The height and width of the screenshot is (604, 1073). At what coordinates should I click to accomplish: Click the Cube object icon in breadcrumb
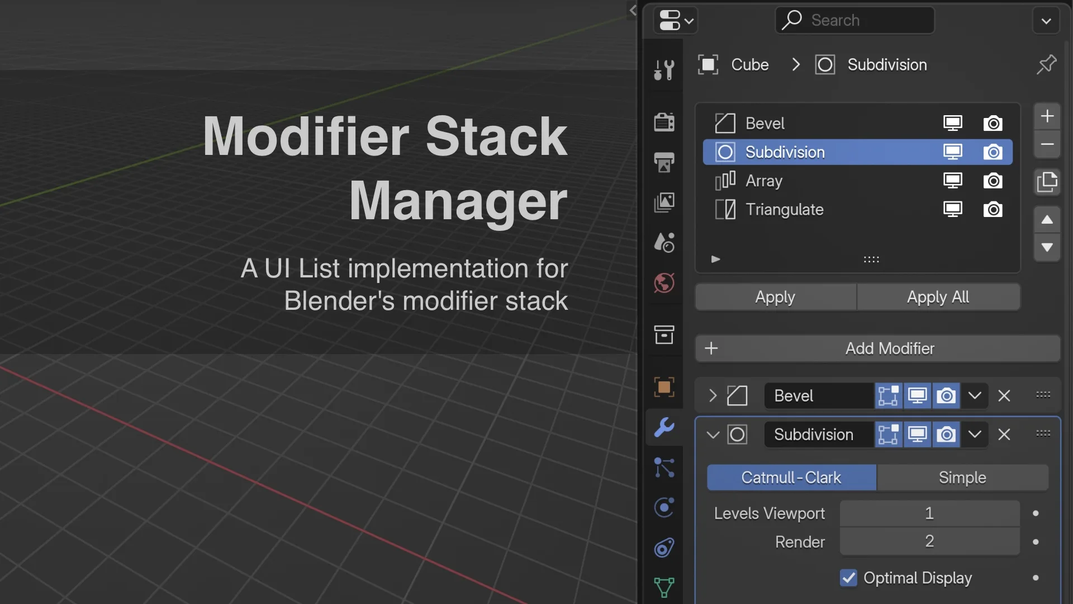click(x=708, y=65)
